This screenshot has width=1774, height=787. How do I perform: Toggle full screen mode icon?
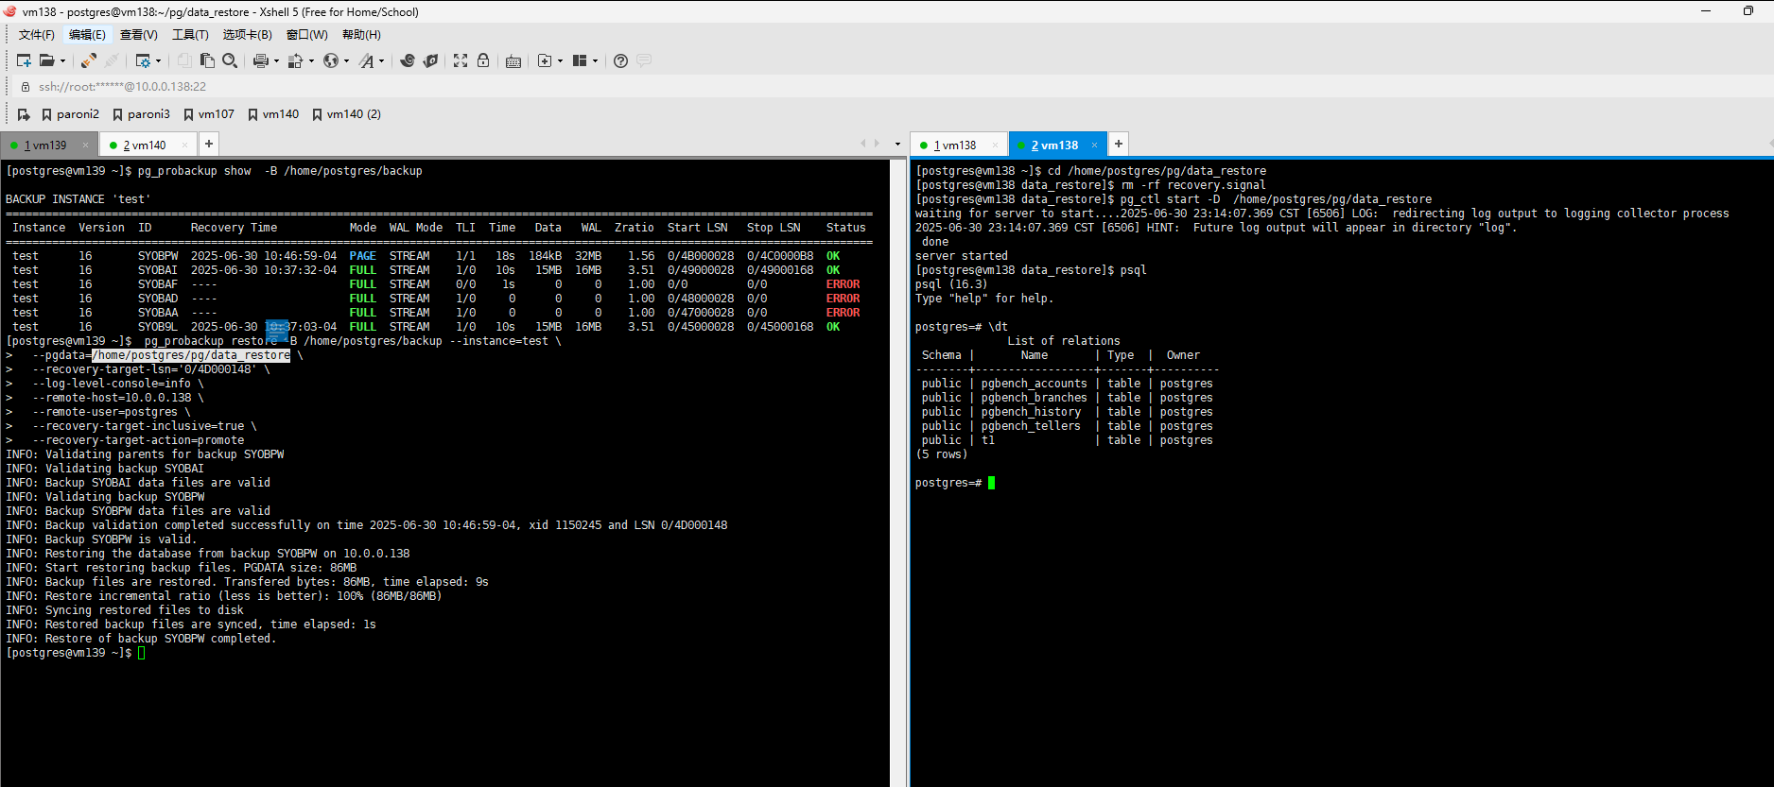(461, 60)
